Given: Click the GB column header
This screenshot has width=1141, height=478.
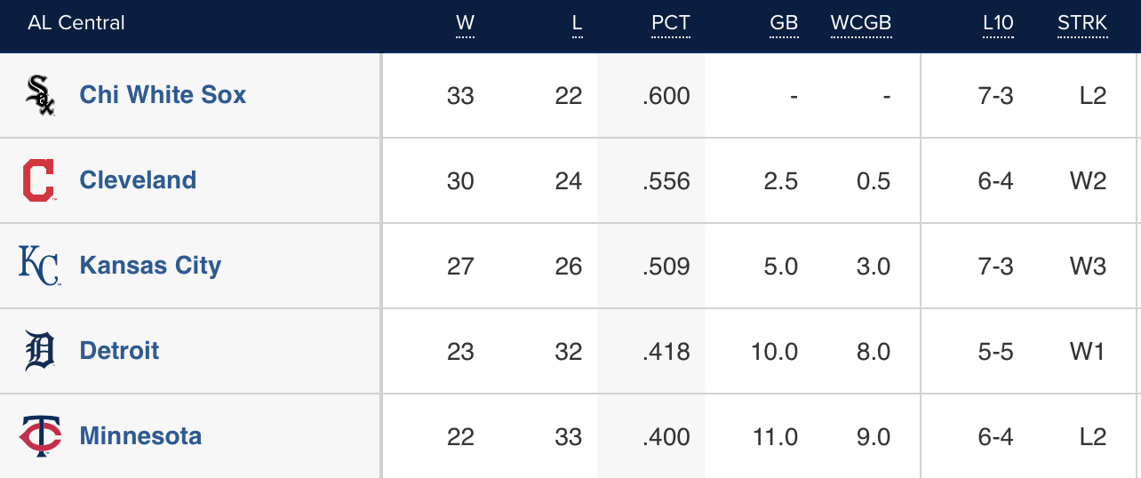Looking at the screenshot, I should (x=784, y=23).
